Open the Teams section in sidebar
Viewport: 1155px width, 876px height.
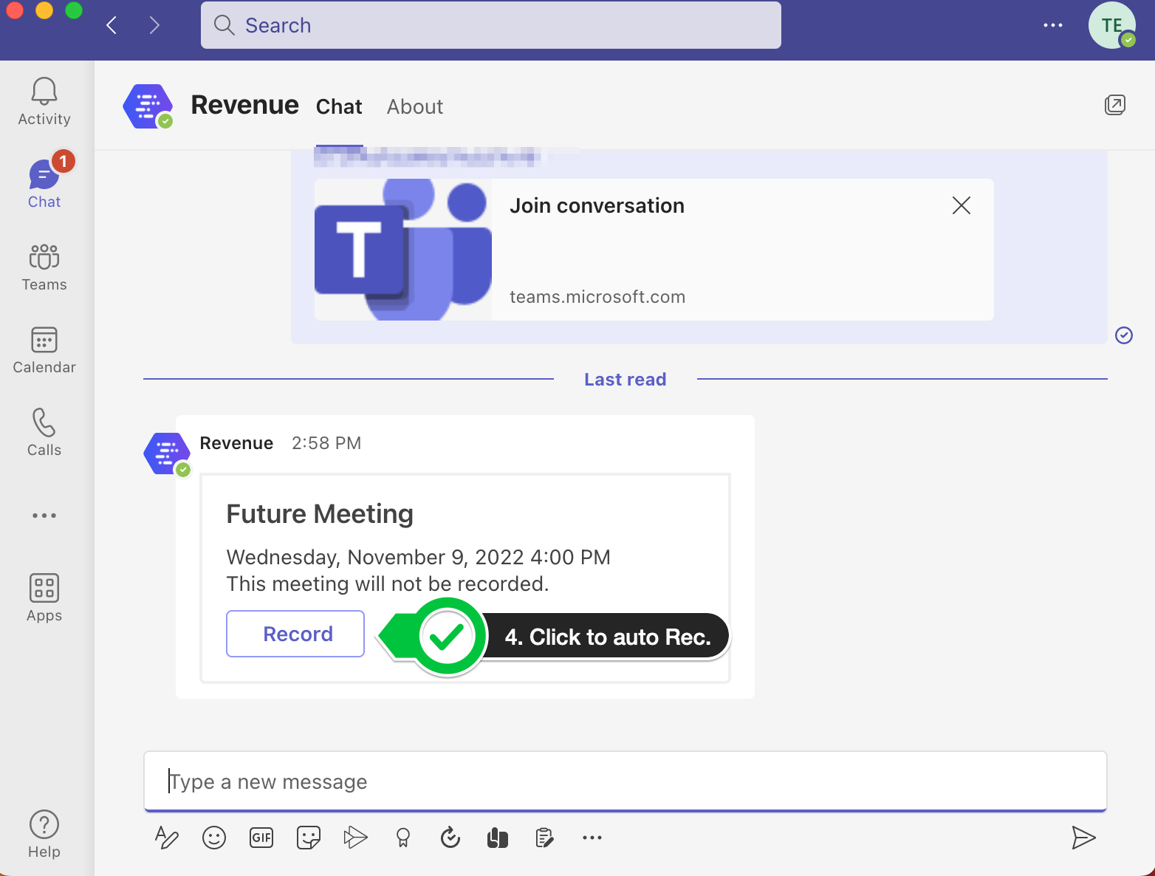pyautogui.click(x=44, y=267)
